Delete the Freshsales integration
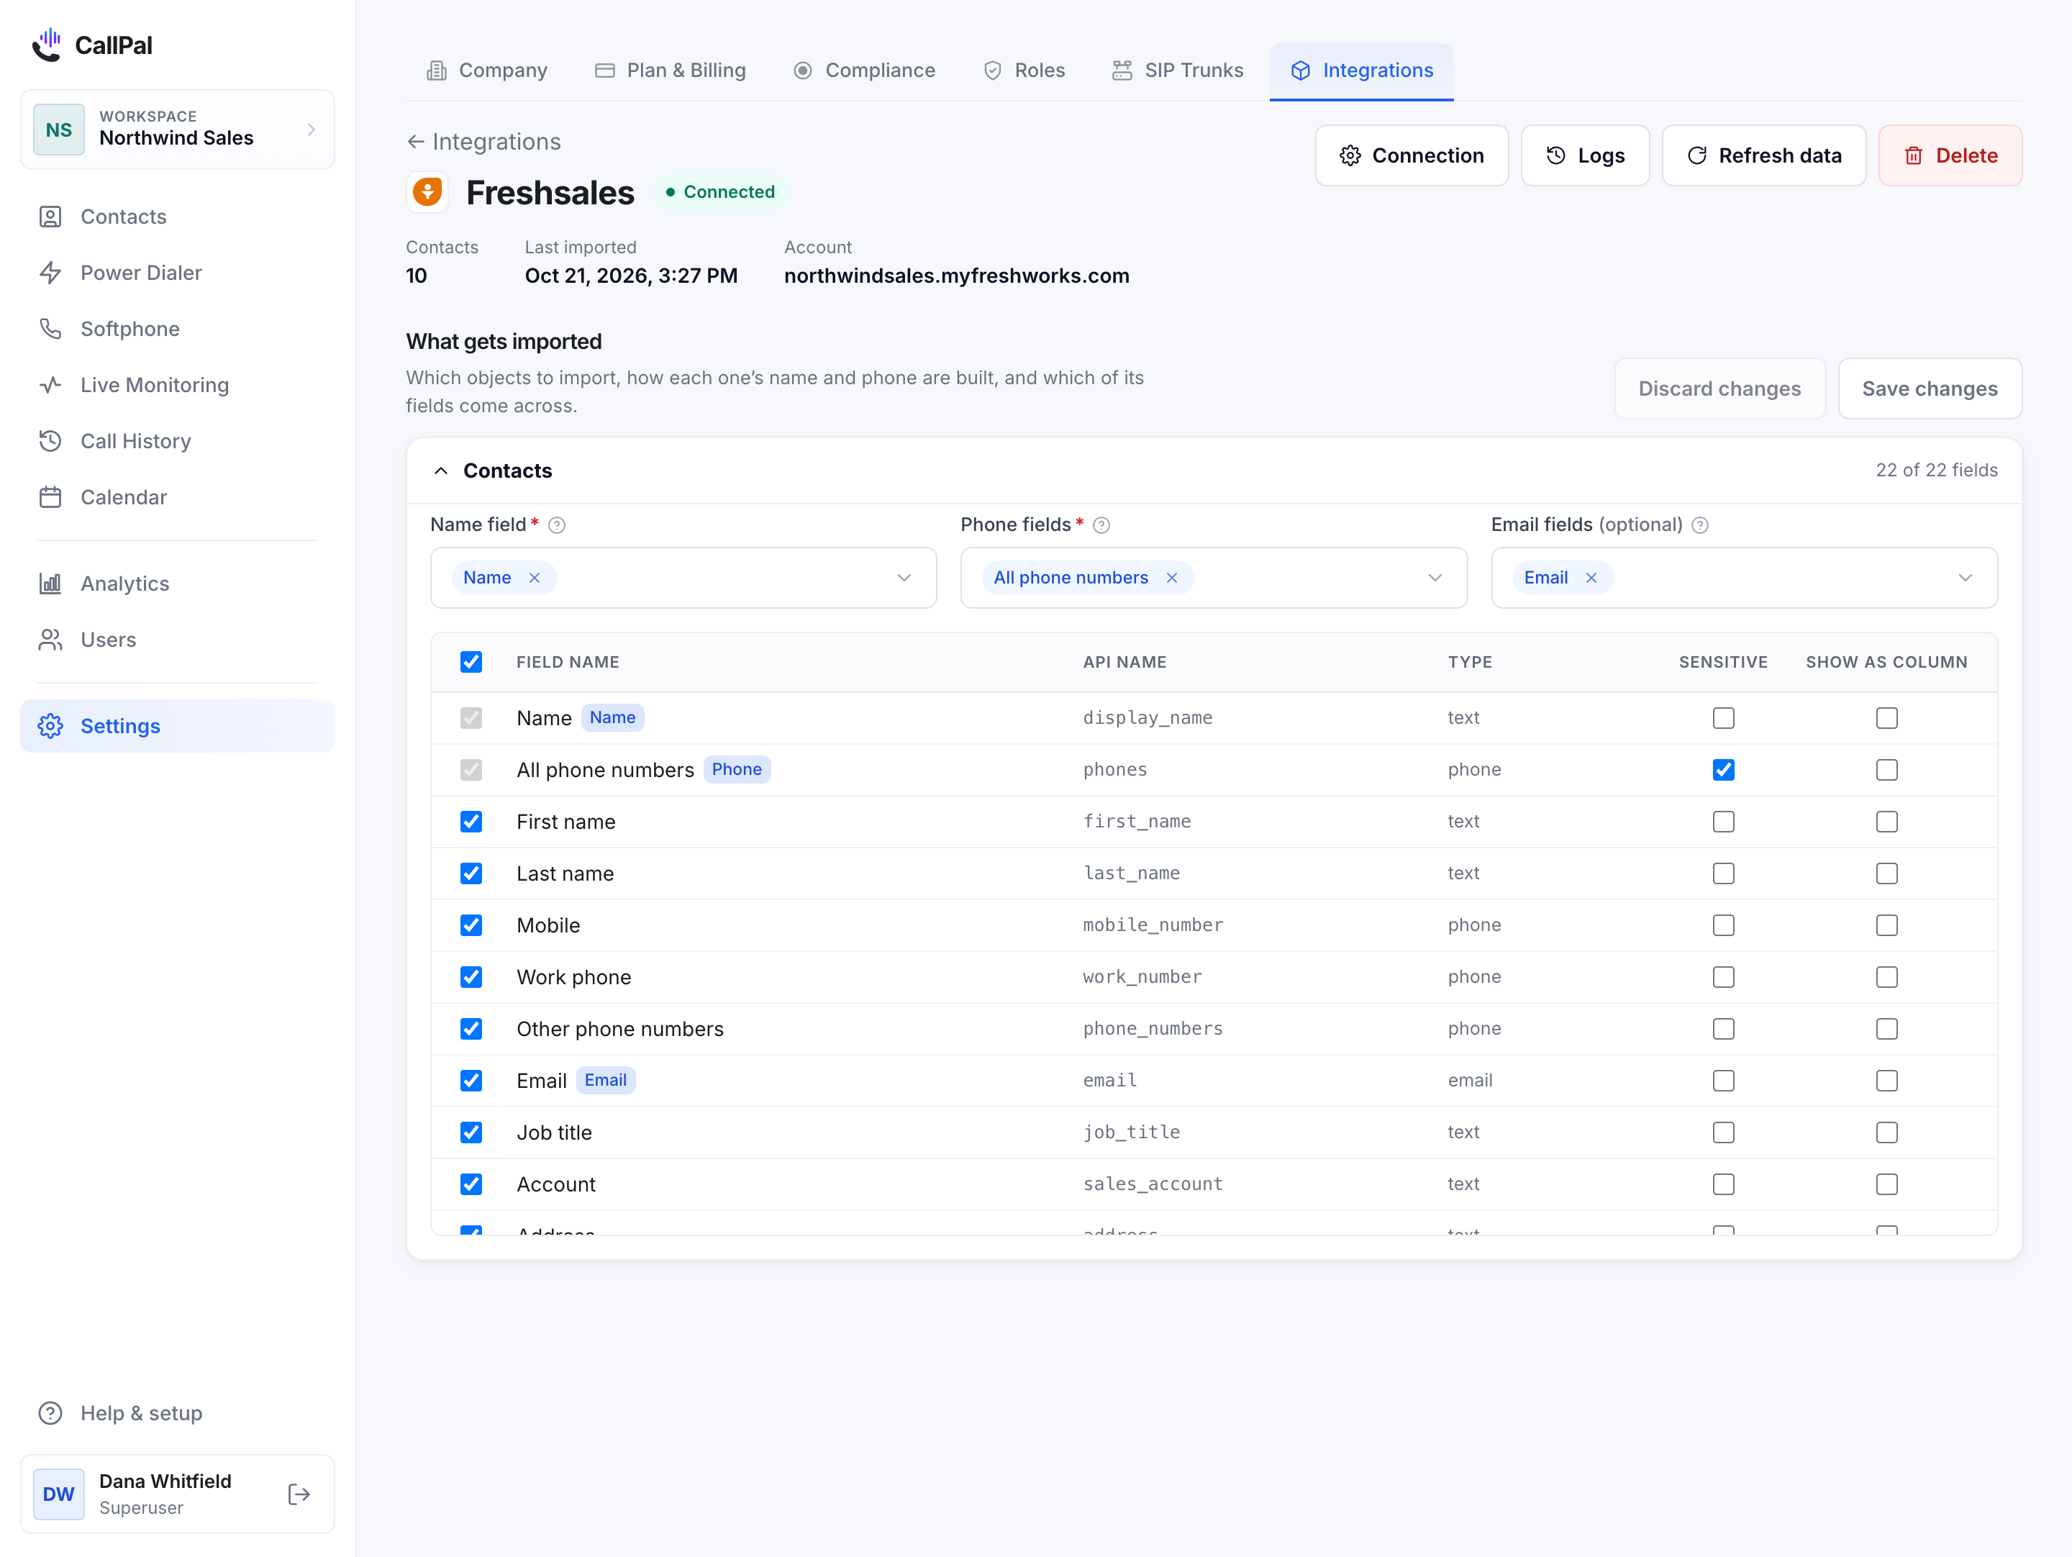The height and width of the screenshot is (1557, 2072). pyautogui.click(x=1950, y=155)
